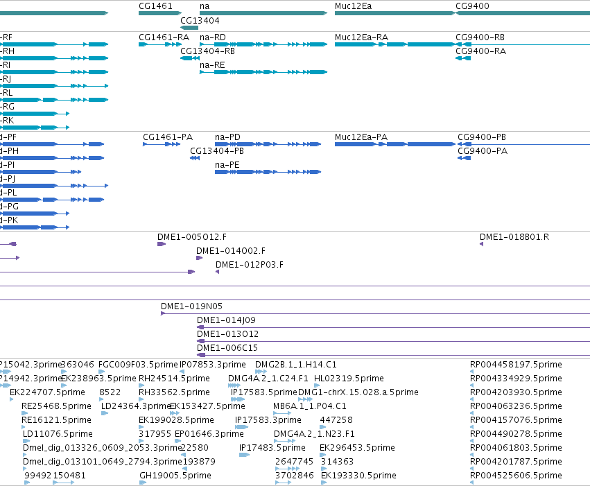Screen dimensions: 590x486
Task: Click EST EK153427.5prime
Action: point(207,406)
